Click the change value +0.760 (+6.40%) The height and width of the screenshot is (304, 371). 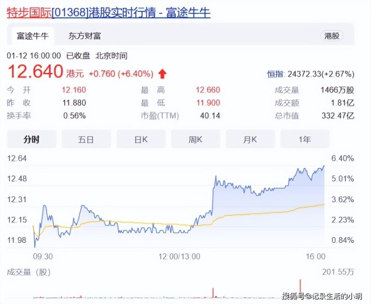point(121,74)
